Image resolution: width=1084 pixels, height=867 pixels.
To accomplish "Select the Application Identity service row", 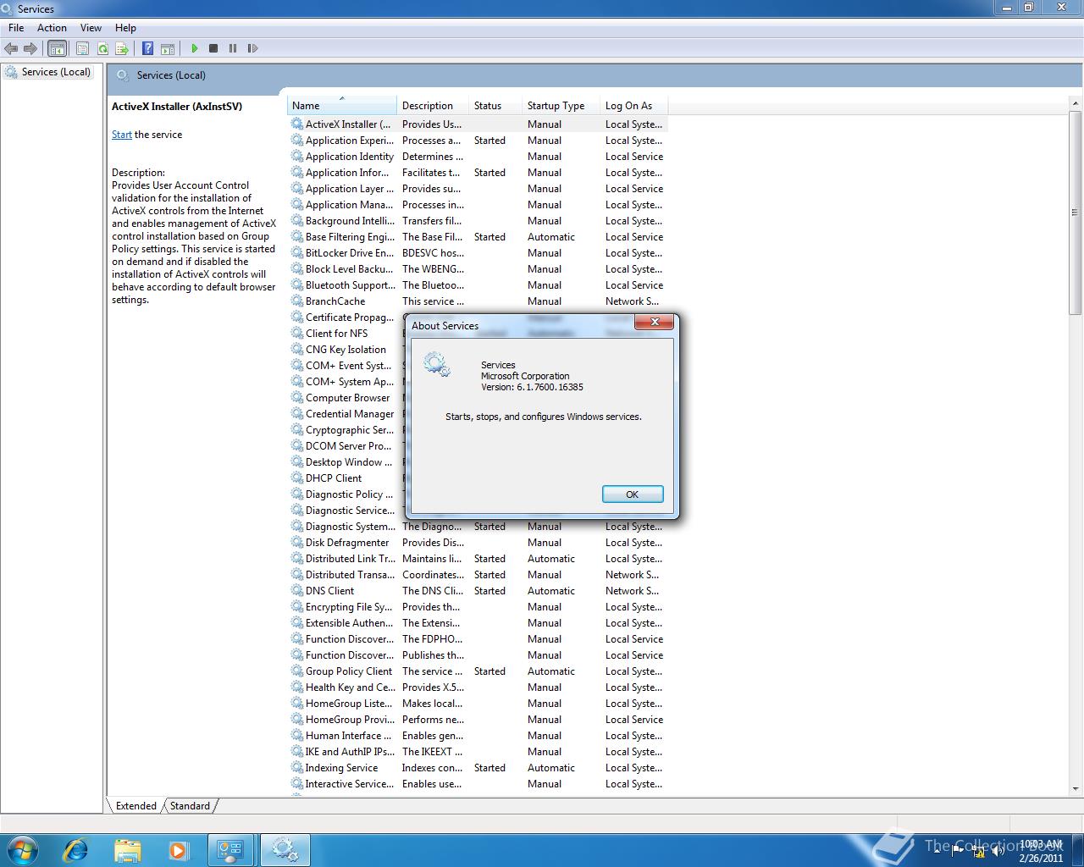I will (x=478, y=157).
